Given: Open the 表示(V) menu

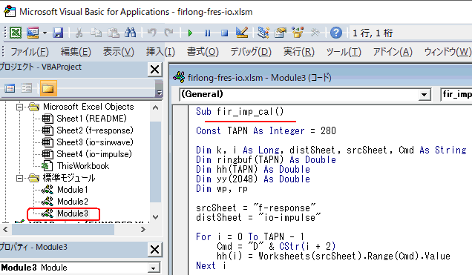Looking at the screenshot, I should point(118,52).
